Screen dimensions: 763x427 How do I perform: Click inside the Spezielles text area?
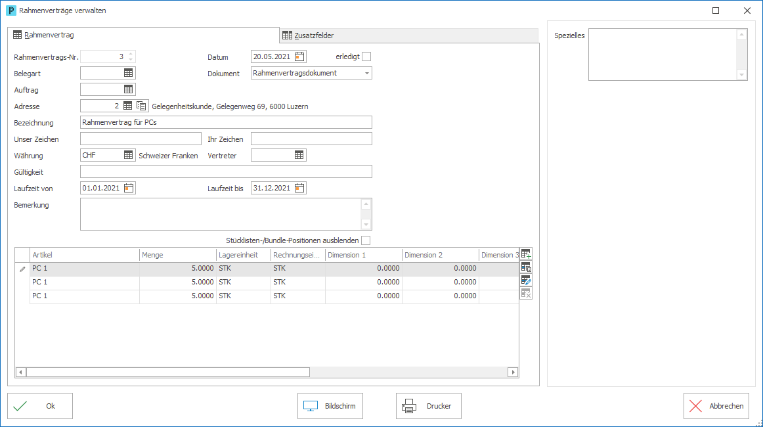663,55
